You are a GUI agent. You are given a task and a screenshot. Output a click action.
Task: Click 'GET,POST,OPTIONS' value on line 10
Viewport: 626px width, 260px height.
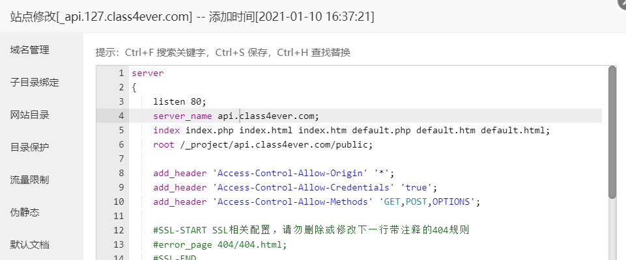427,202
